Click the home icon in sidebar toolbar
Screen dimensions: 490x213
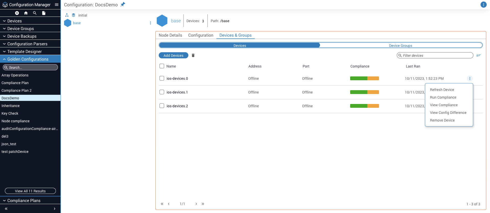tap(26, 13)
